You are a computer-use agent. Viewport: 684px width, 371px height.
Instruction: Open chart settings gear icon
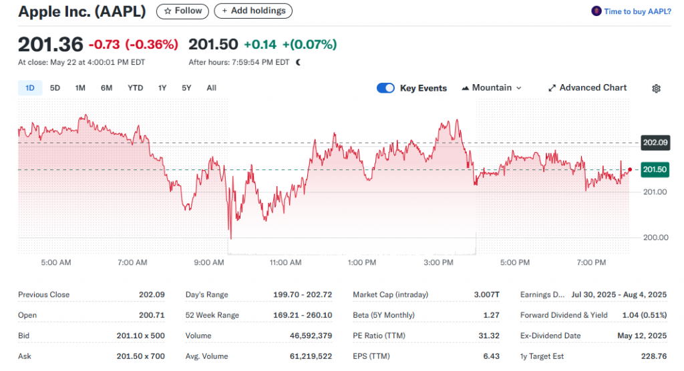[x=656, y=89]
